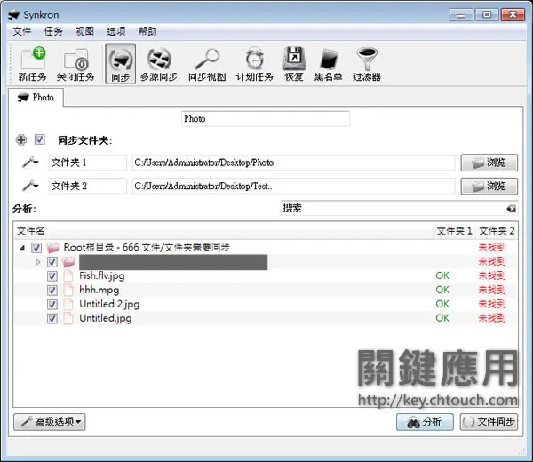The height and width of the screenshot is (462, 533).
Task: Click 浏览 button for 文件夹 2
Action: [489, 187]
